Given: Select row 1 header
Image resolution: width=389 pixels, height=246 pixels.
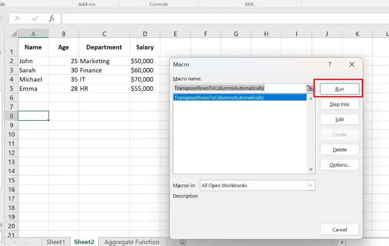Looking at the screenshot, I should pyautogui.click(x=11, y=47).
